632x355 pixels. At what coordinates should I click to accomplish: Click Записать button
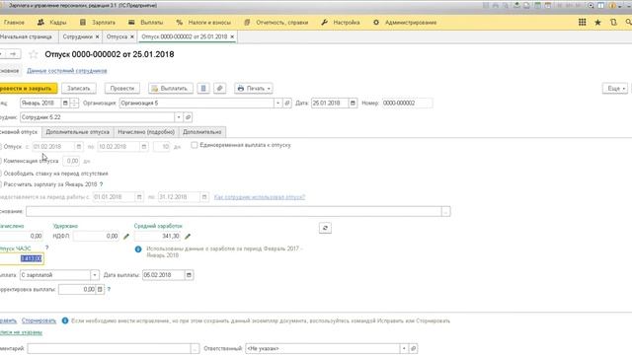pos(79,88)
